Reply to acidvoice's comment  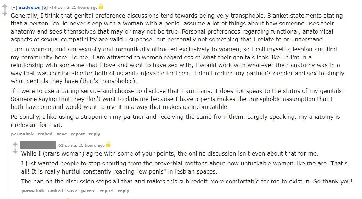[95, 134]
